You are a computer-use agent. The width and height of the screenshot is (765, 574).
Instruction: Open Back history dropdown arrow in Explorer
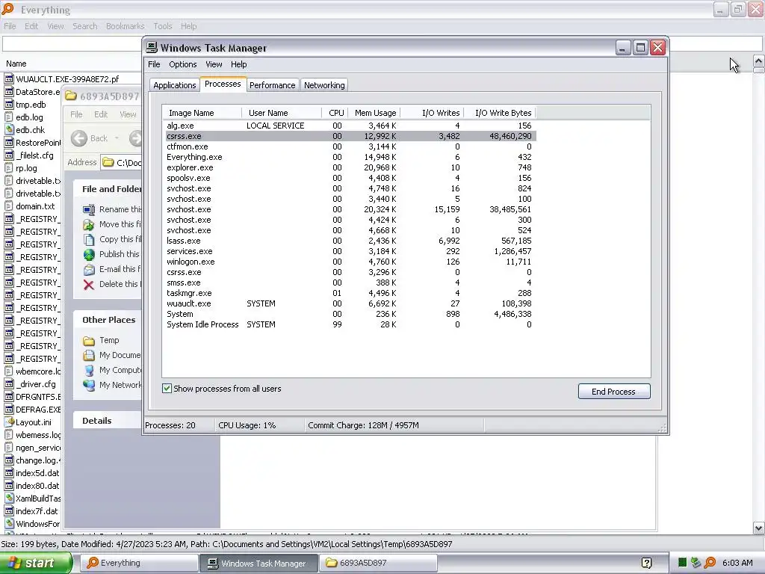[x=117, y=138]
